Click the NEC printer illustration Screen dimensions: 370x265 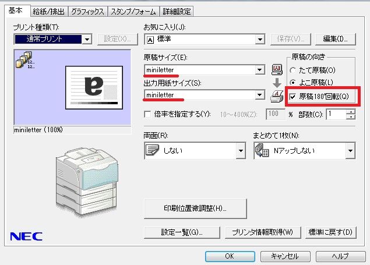coord(87,181)
